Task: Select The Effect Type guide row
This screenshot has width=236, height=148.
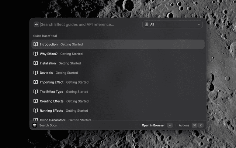Action: tap(118, 92)
